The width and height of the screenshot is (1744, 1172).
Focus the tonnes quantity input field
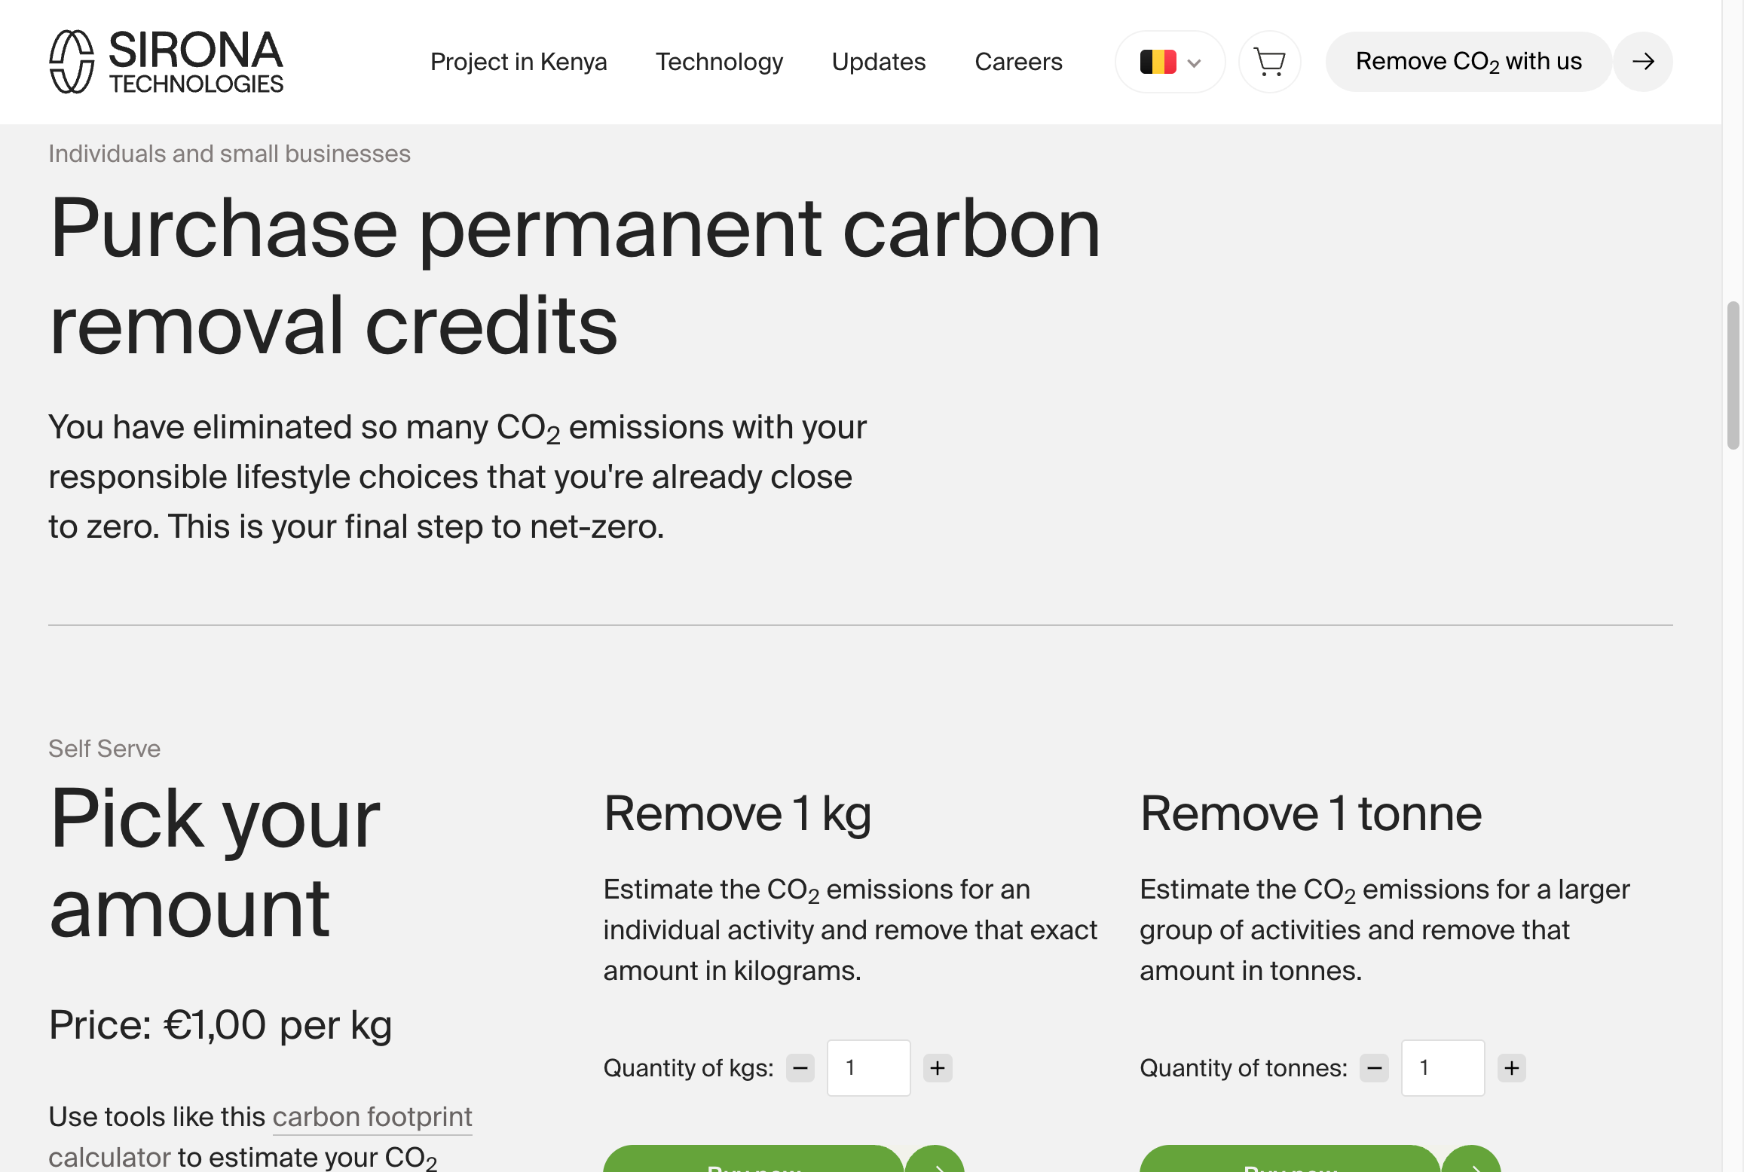(x=1443, y=1068)
